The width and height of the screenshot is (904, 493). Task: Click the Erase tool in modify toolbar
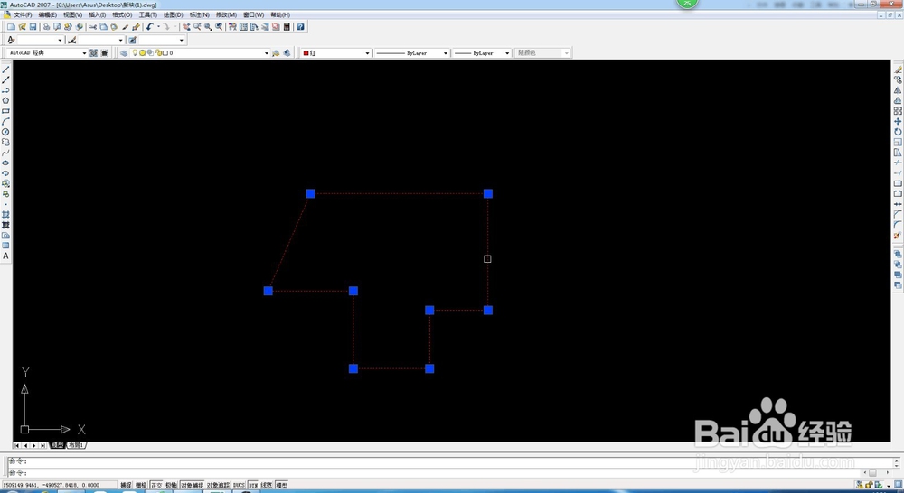(x=898, y=70)
